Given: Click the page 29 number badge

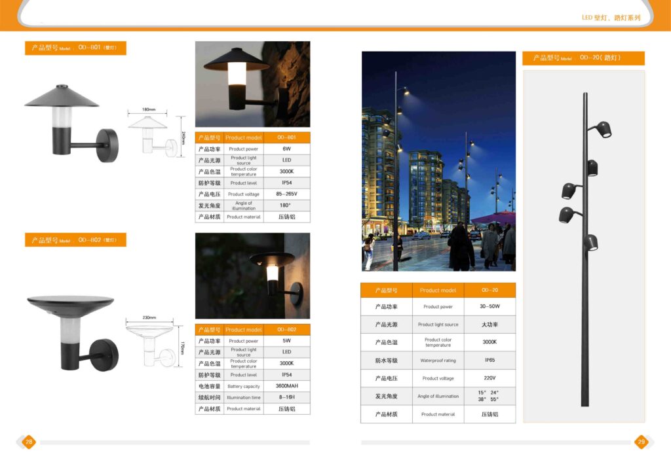Looking at the screenshot, I should [642, 442].
